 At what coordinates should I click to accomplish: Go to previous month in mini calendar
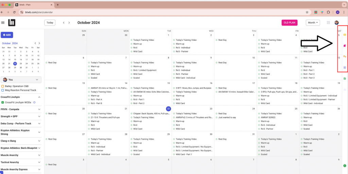(35, 43)
